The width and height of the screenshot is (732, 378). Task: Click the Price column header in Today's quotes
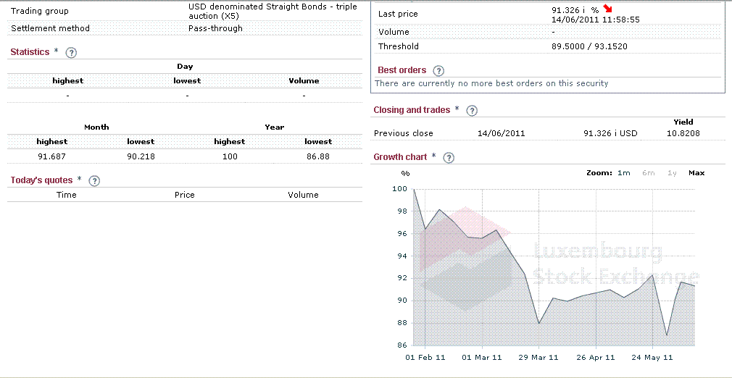[185, 195]
